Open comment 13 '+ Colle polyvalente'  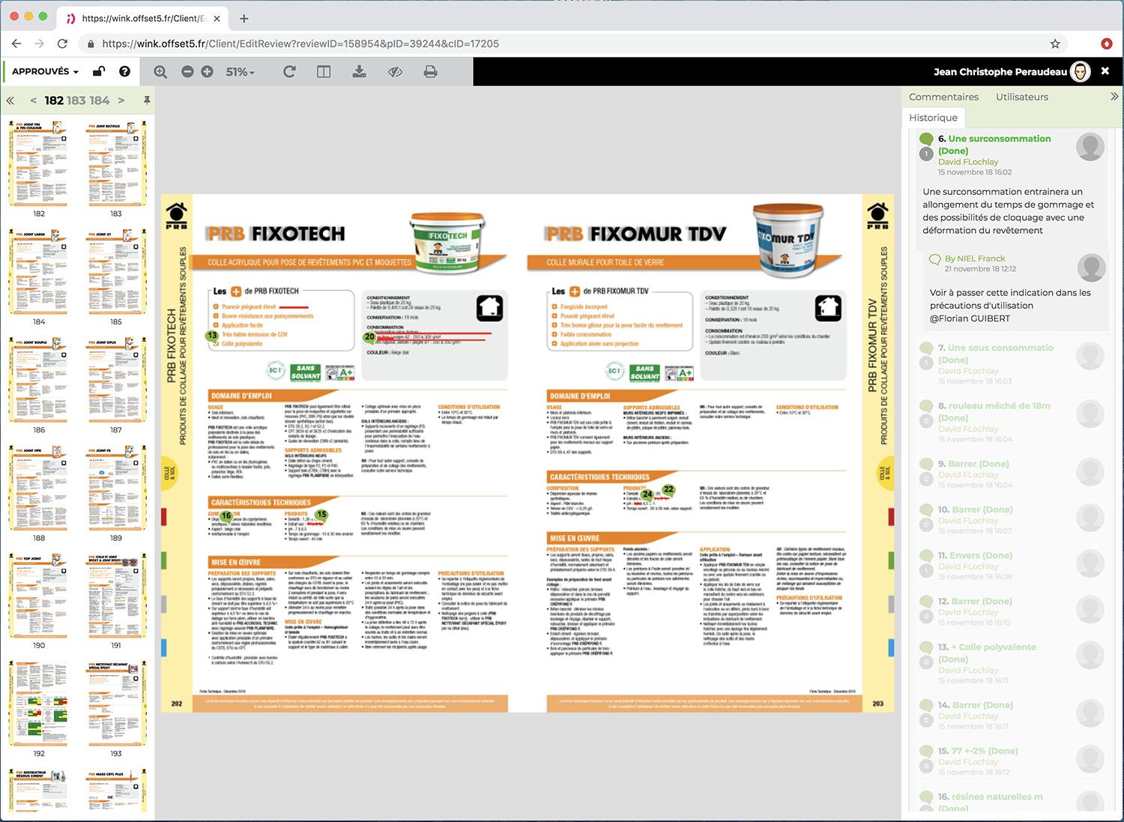987,653
